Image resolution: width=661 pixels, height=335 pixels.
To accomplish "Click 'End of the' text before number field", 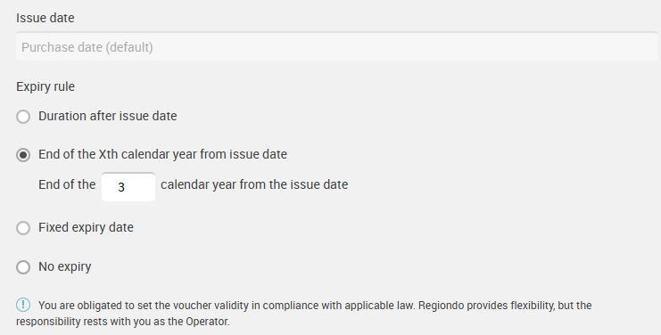I will tap(67, 184).
